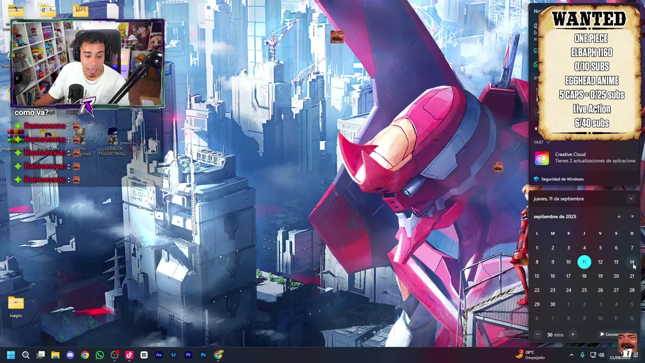
Task: Open Discord from the taskbar
Action: coord(70,355)
